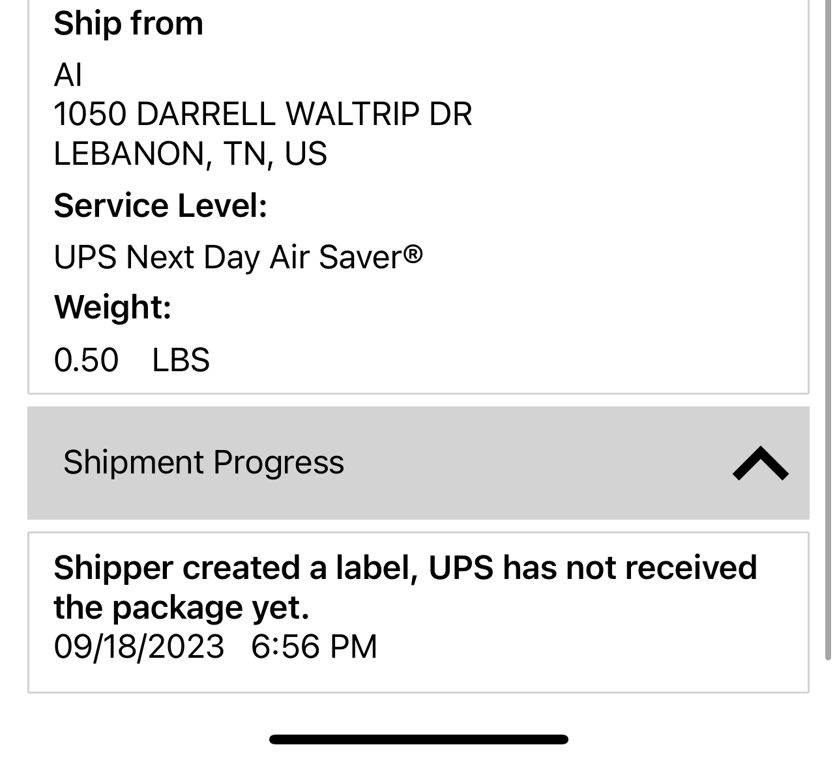
Task: Collapse the Shipment Progress chevron arrow
Action: click(x=760, y=463)
